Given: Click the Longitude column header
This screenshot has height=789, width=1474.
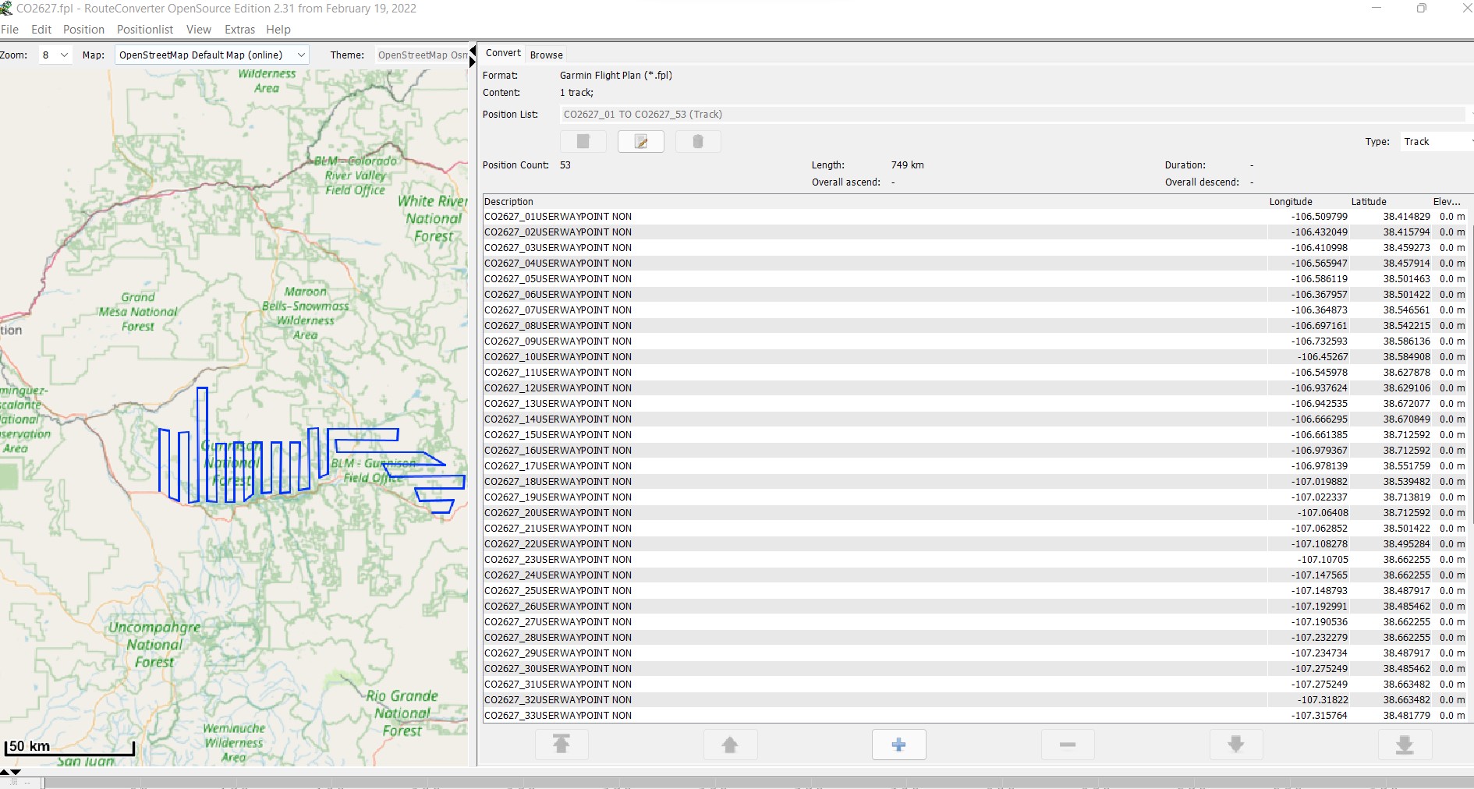Looking at the screenshot, I should pyautogui.click(x=1290, y=201).
